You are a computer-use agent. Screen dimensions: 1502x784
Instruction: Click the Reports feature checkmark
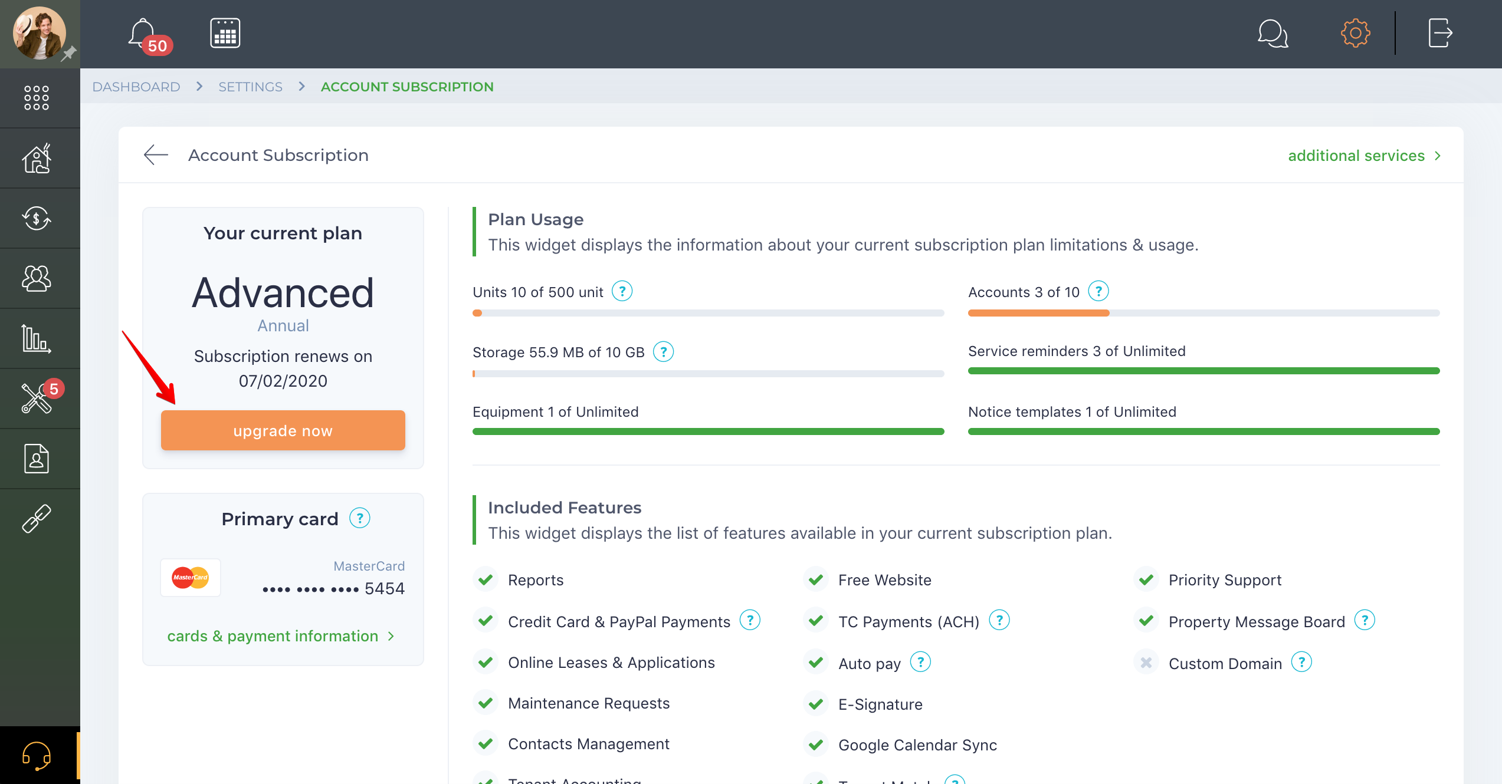(x=486, y=580)
